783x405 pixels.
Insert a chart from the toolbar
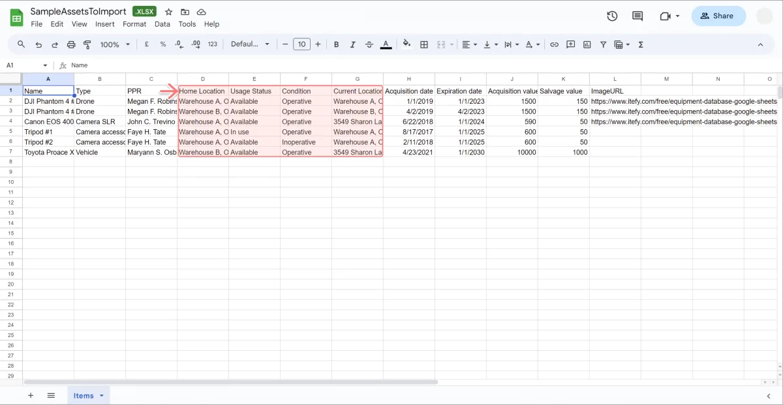(x=587, y=44)
